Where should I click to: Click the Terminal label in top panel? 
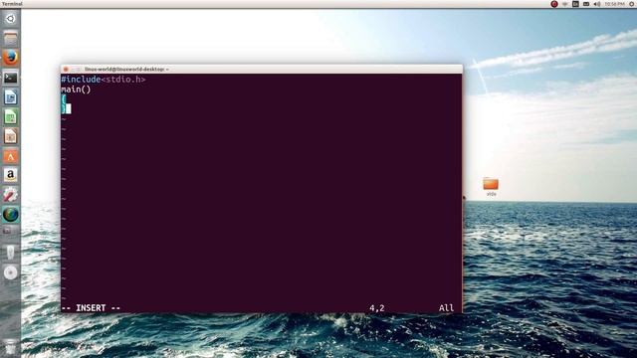point(12,4)
